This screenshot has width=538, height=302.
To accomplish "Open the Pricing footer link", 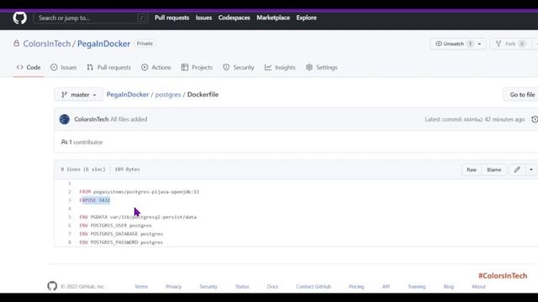I will coord(356,287).
